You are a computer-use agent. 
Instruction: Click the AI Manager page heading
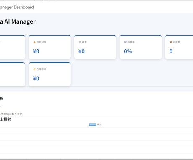pos(18,21)
